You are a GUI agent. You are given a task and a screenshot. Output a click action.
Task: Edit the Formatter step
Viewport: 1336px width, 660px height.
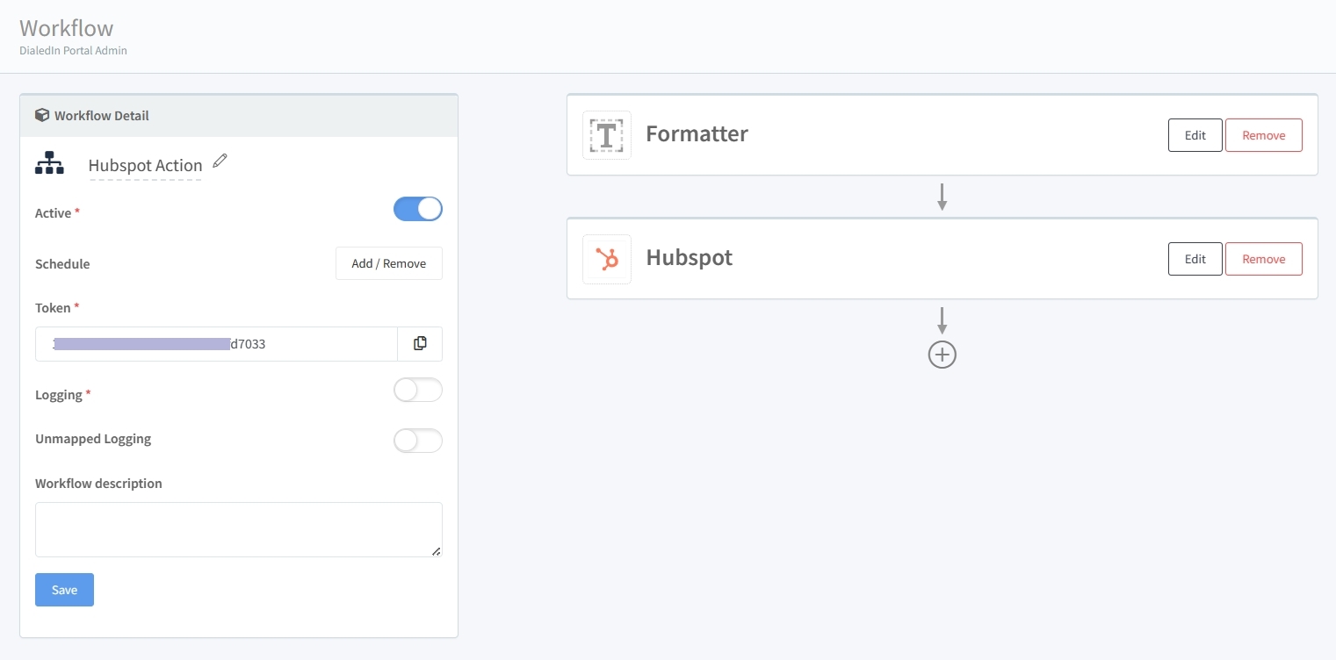pos(1195,135)
